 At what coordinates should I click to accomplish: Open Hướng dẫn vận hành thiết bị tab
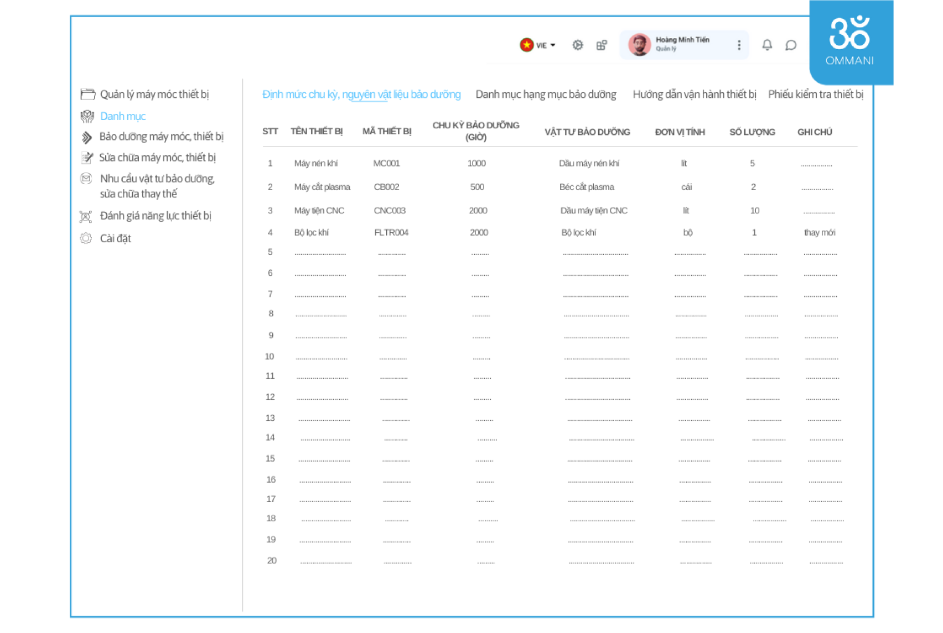pyautogui.click(x=694, y=95)
